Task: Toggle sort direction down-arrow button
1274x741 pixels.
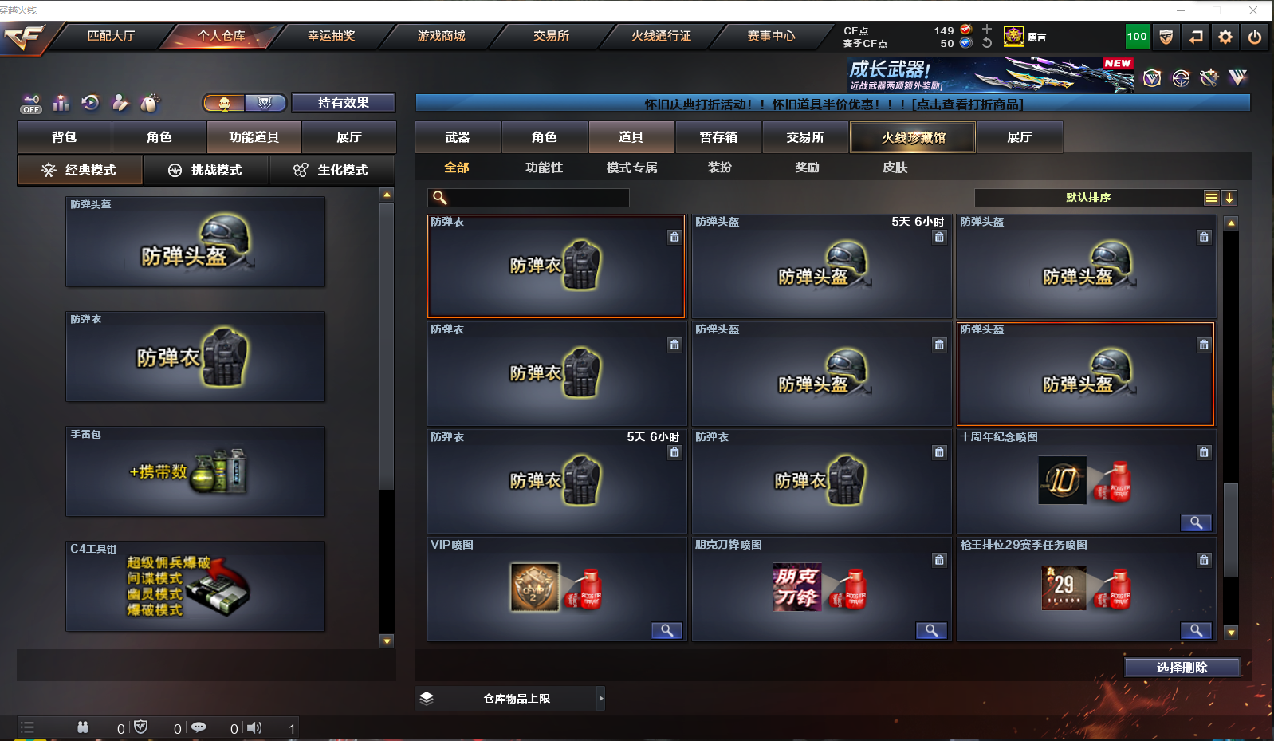Action: tap(1229, 198)
